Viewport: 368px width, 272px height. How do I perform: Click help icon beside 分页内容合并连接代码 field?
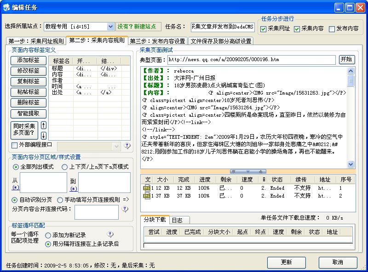pyautogui.click(x=125, y=210)
